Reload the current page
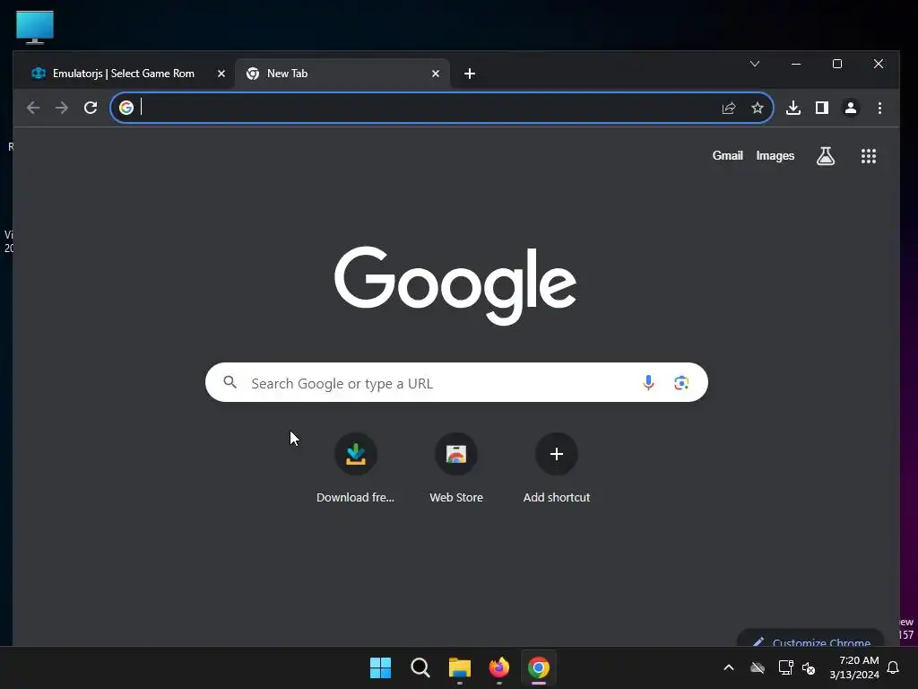Image resolution: width=918 pixels, height=689 pixels. pyautogui.click(x=91, y=108)
